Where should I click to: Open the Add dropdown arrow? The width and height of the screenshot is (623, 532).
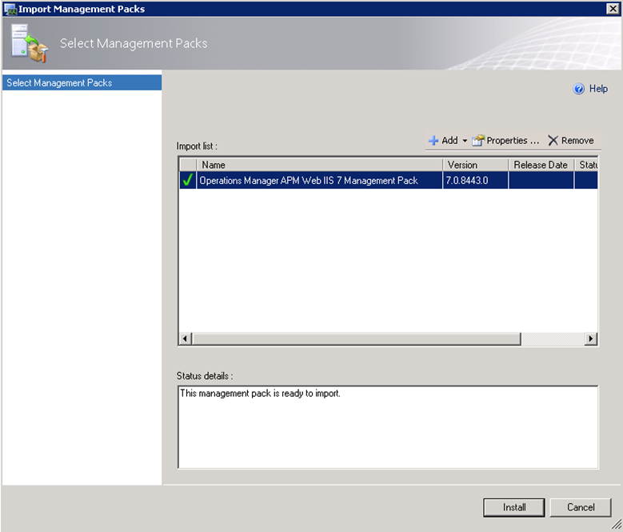point(465,141)
